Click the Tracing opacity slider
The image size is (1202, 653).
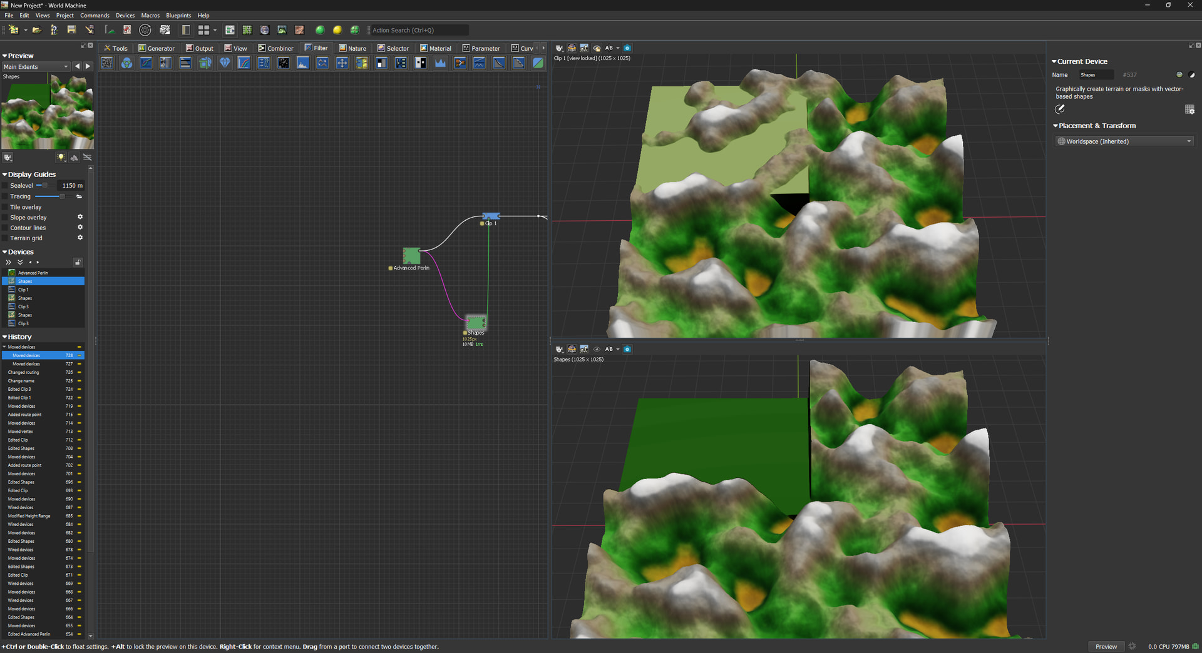pyautogui.click(x=51, y=196)
